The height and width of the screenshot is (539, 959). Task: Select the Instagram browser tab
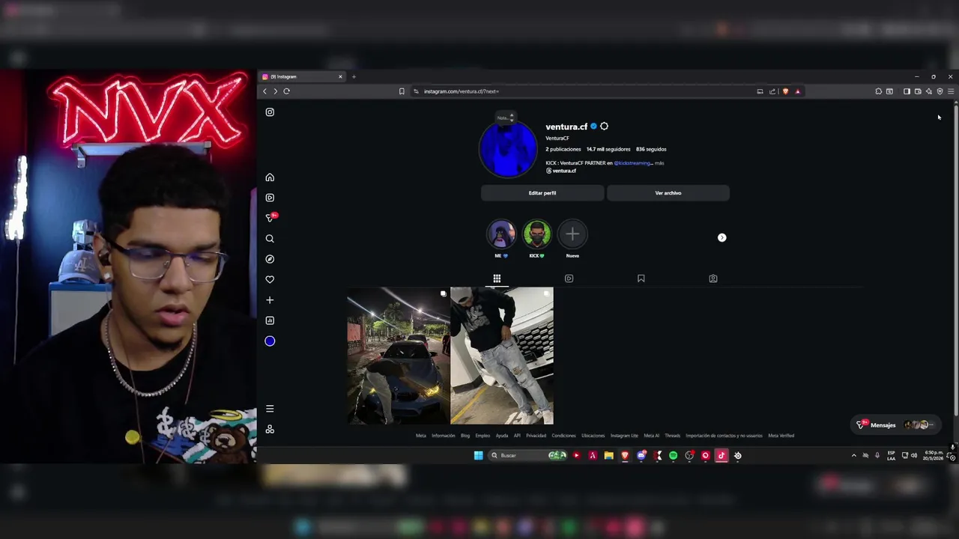(302, 76)
